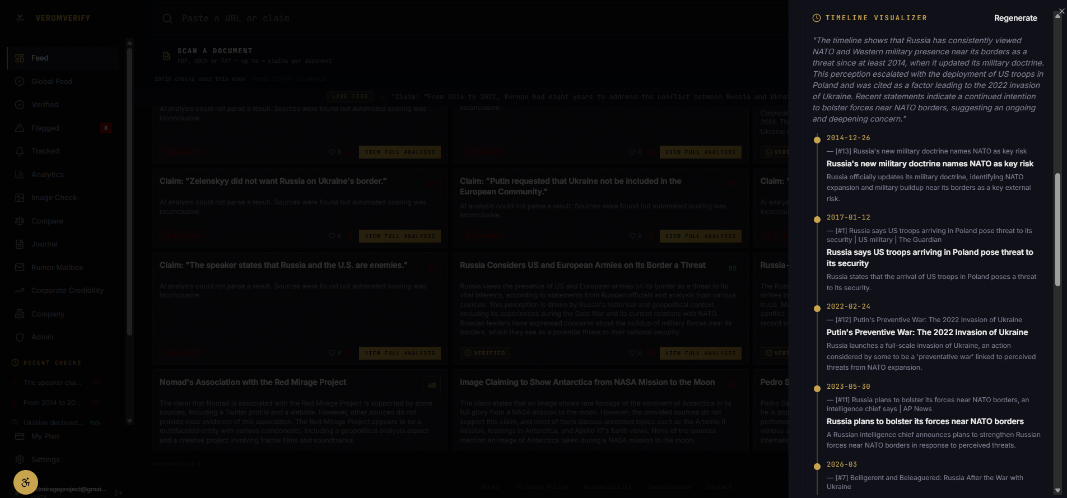
Task: Open the Analytics bar chart icon
Action: 20,174
